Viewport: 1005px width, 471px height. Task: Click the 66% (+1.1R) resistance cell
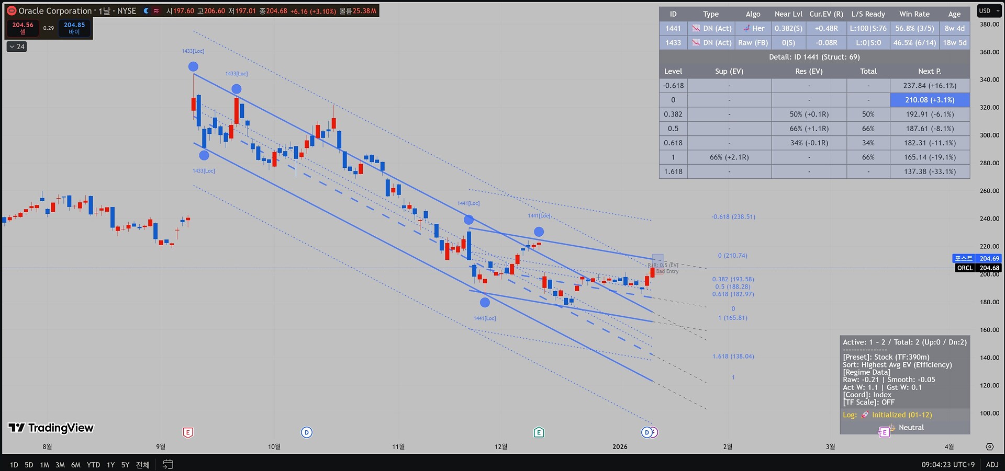[x=809, y=129]
